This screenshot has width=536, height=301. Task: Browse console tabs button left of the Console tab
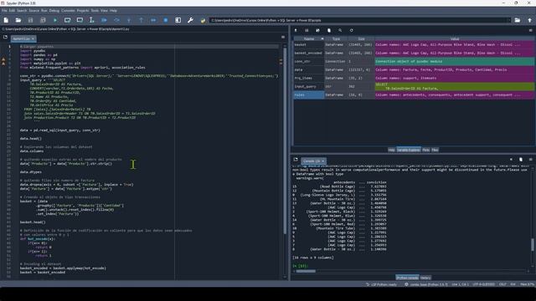click(x=296, y=160)
